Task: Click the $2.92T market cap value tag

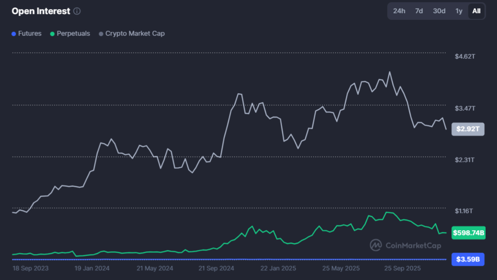Action: [x=468, y=129]
